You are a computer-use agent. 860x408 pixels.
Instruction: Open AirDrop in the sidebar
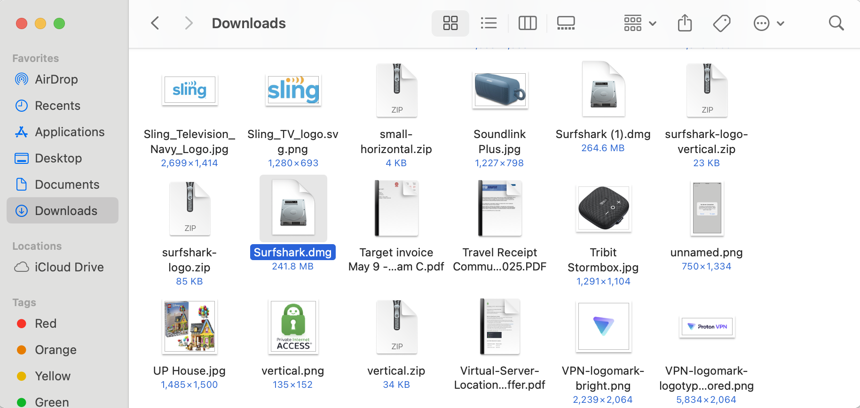pyautogui.click(x=56, y=79)
